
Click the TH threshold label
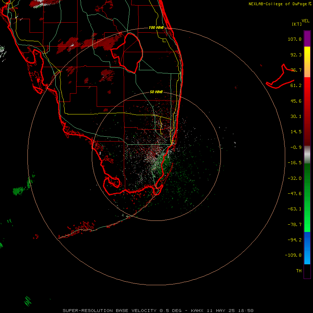299,271
